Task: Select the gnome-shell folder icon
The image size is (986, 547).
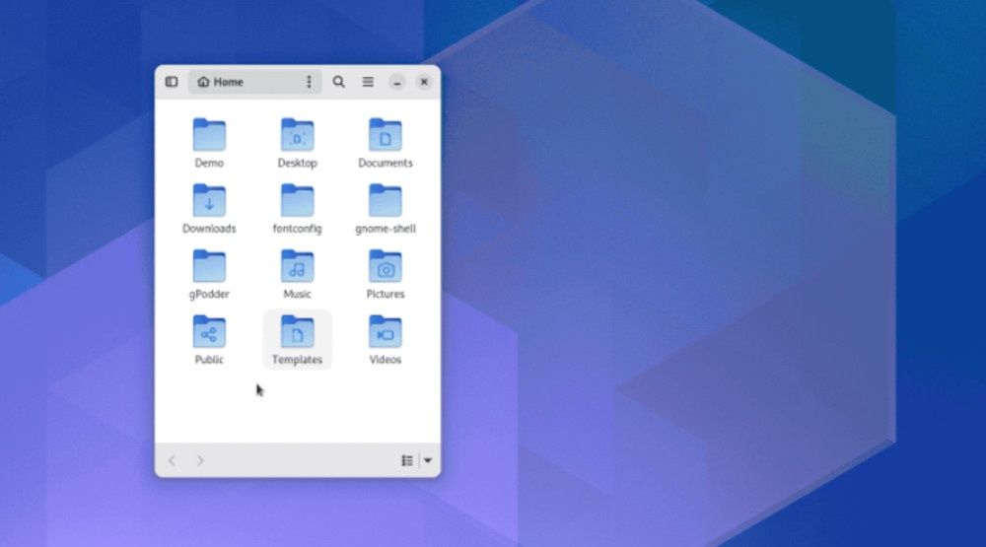Action: pos(385,201)
